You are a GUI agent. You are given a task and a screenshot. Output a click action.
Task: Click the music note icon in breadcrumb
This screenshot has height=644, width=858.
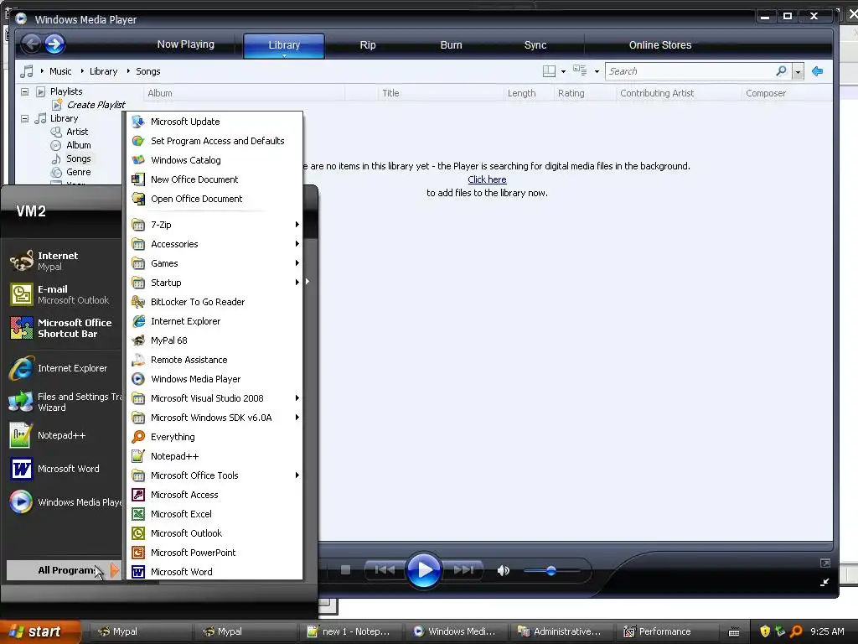(x=26, y=71)
